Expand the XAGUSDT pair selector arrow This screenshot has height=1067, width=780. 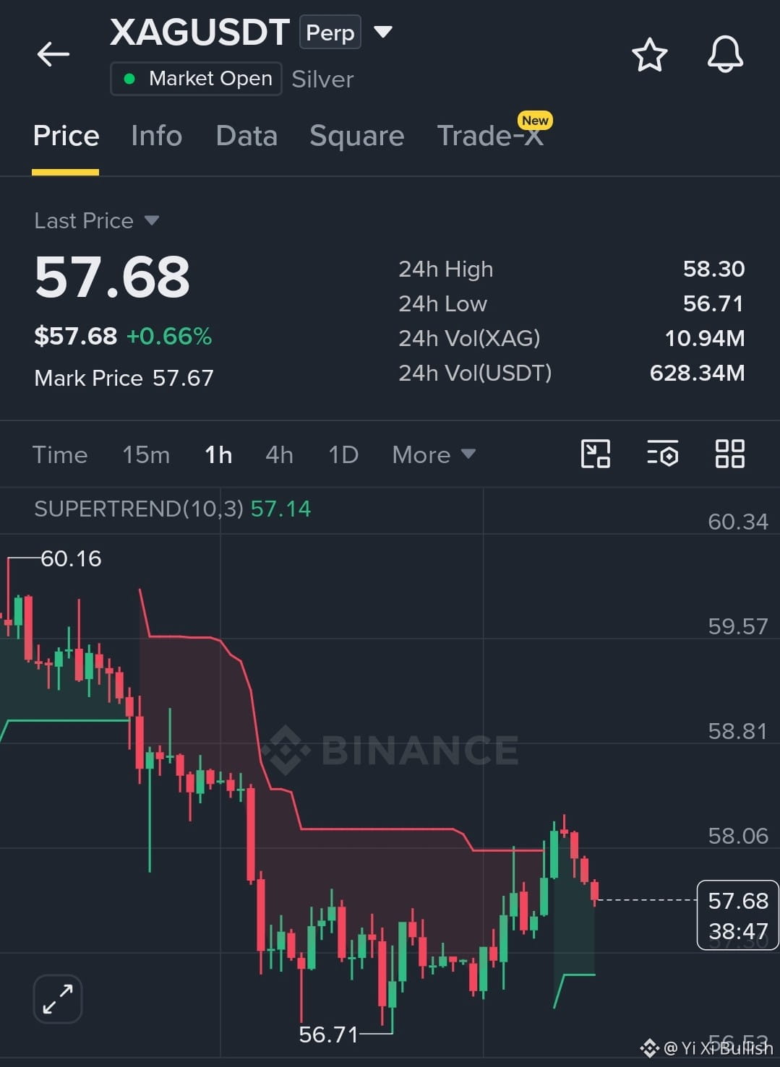pos(383,32)
